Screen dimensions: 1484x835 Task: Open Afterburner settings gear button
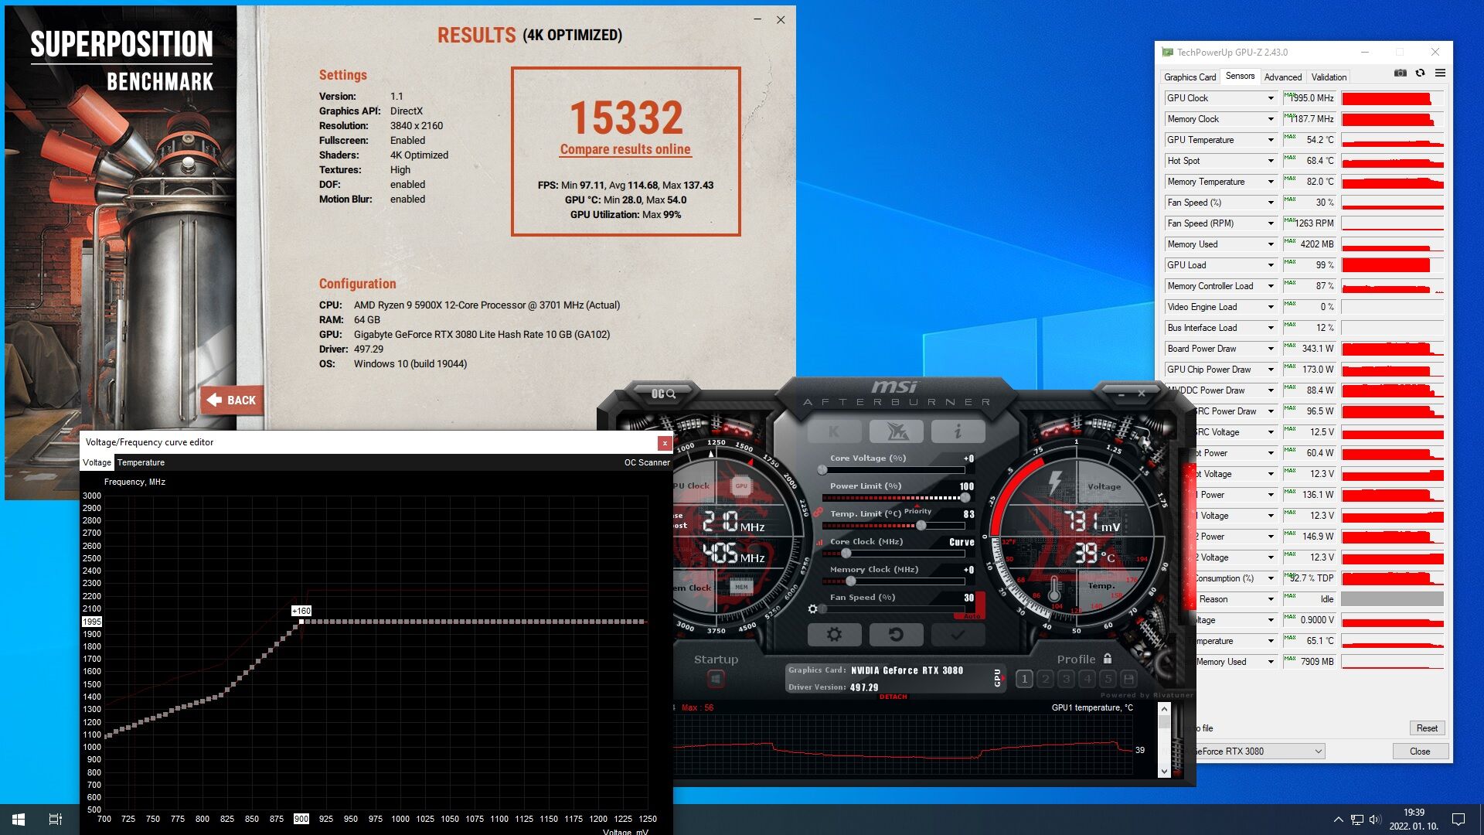[x=834, y=635]
